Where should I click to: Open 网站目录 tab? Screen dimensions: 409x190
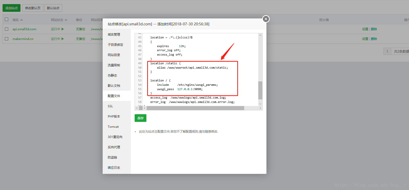click(117, 55)
